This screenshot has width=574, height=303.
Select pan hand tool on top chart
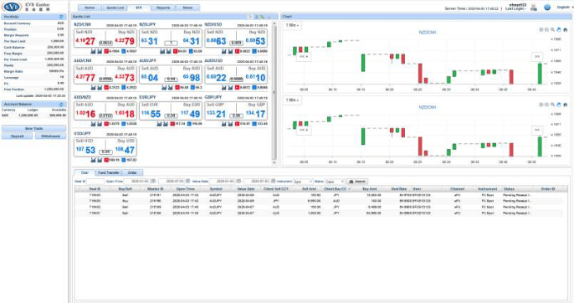pos(559,29)
